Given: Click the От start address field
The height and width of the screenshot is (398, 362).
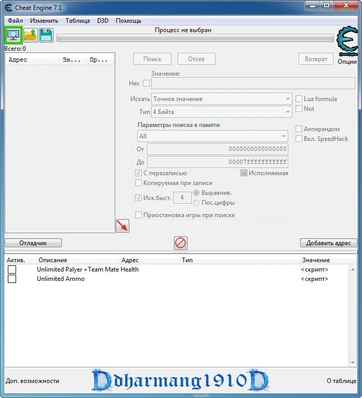Looking at the screenshot, I should click(x=218, y=149).
